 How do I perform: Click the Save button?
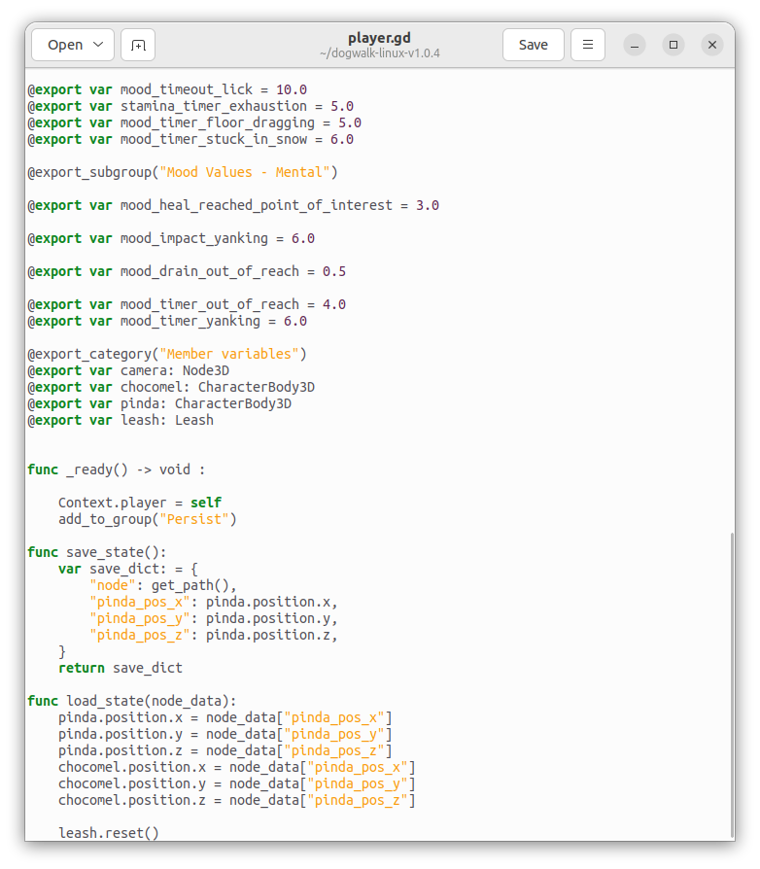[x=533, y=45]
